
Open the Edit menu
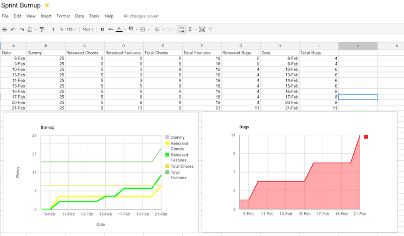coord(17,16)
